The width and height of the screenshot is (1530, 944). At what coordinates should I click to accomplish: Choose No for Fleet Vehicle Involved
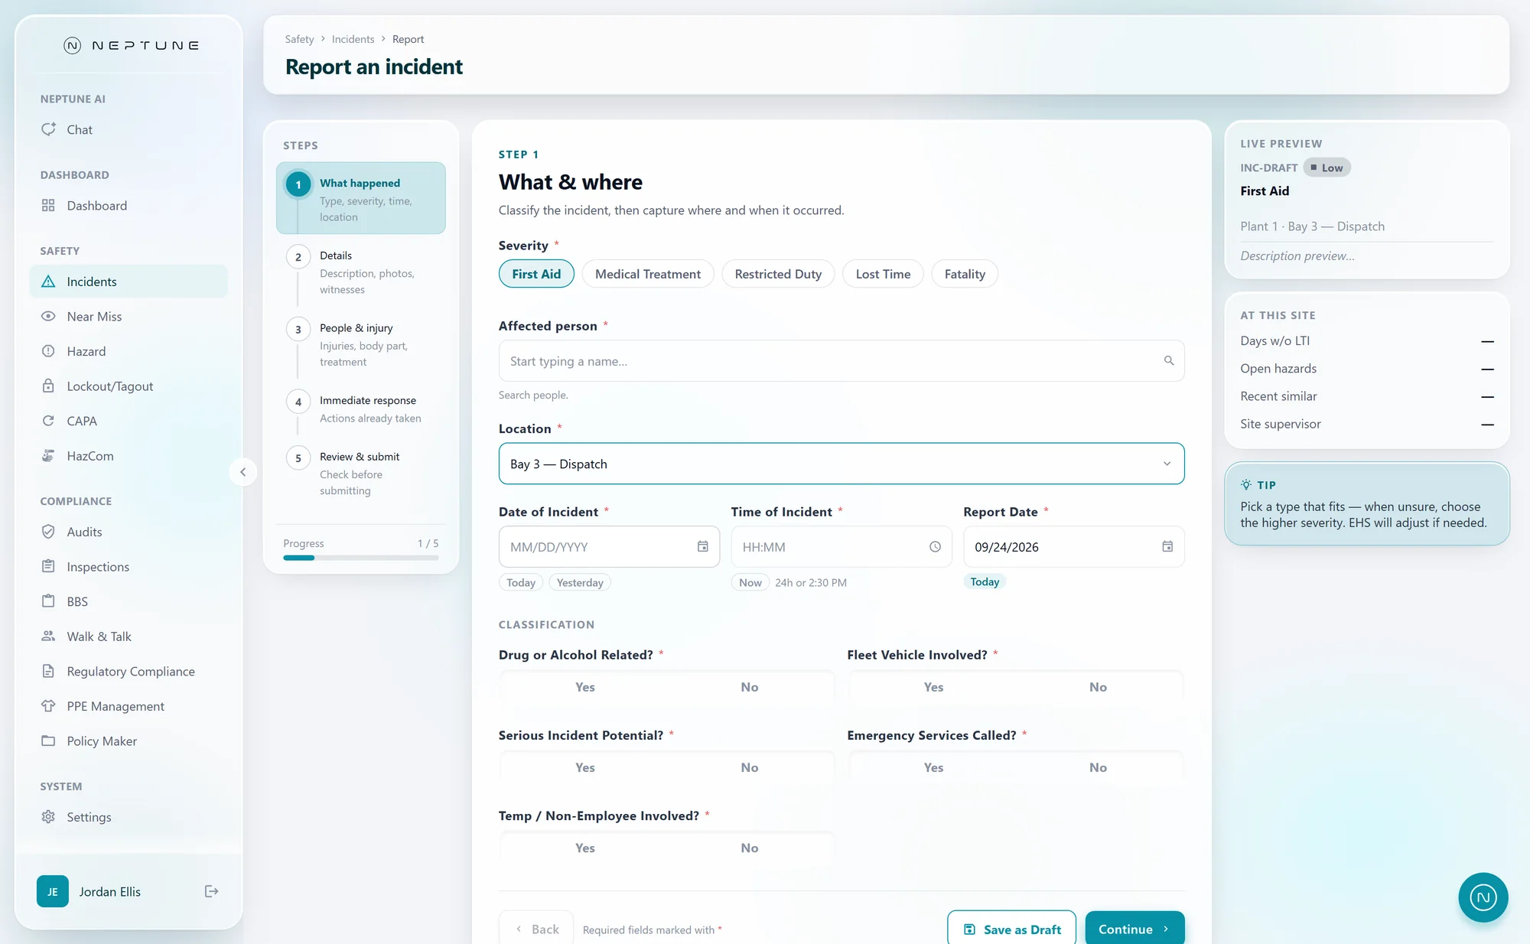point(1098,687)
